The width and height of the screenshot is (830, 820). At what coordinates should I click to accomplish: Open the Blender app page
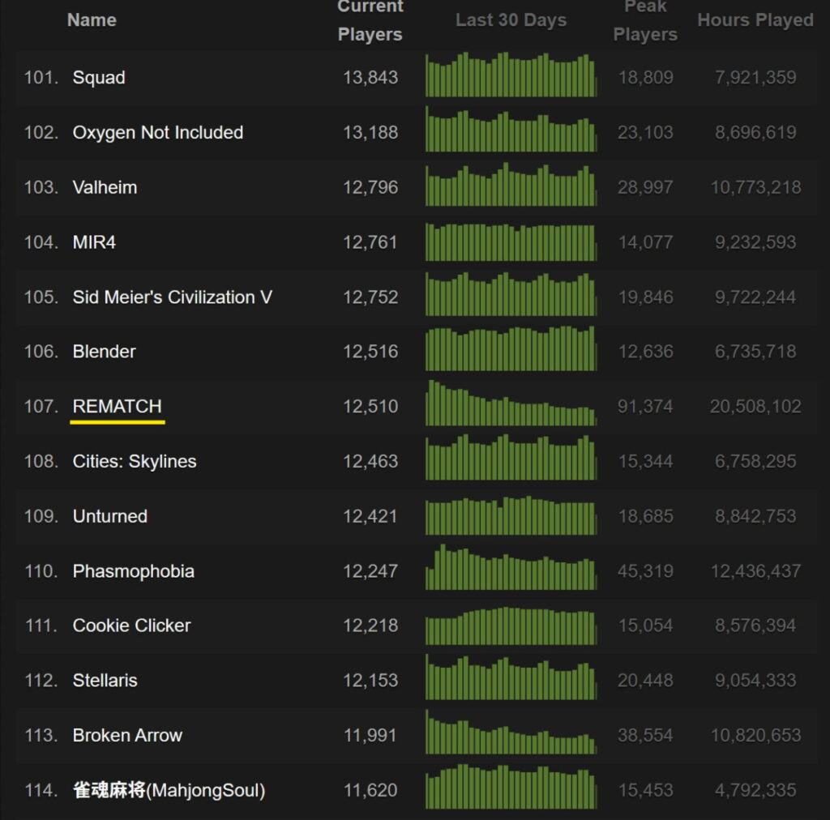point(105,352)
